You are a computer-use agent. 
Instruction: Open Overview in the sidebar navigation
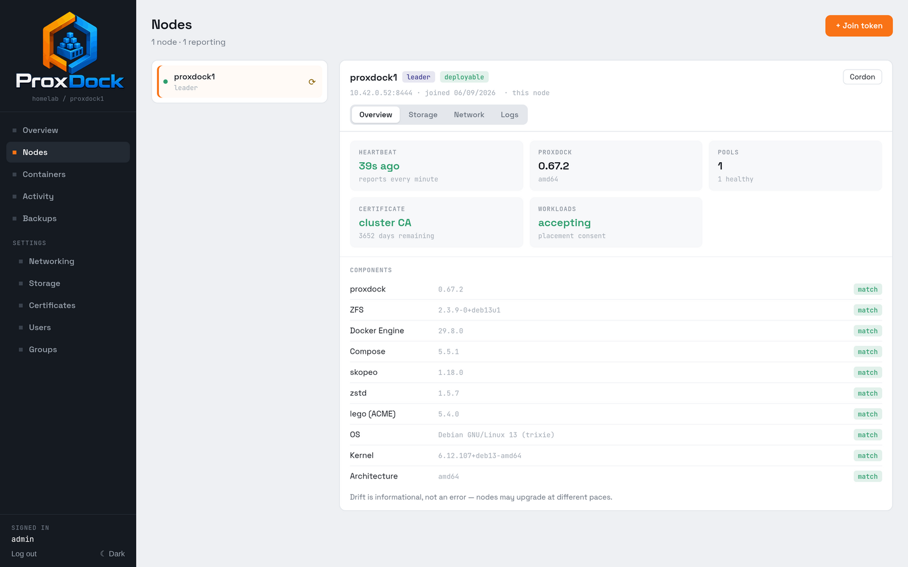coord(68,130)
